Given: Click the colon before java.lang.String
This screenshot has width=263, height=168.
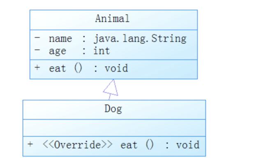Looking at the screenshot, I should 84,39.
